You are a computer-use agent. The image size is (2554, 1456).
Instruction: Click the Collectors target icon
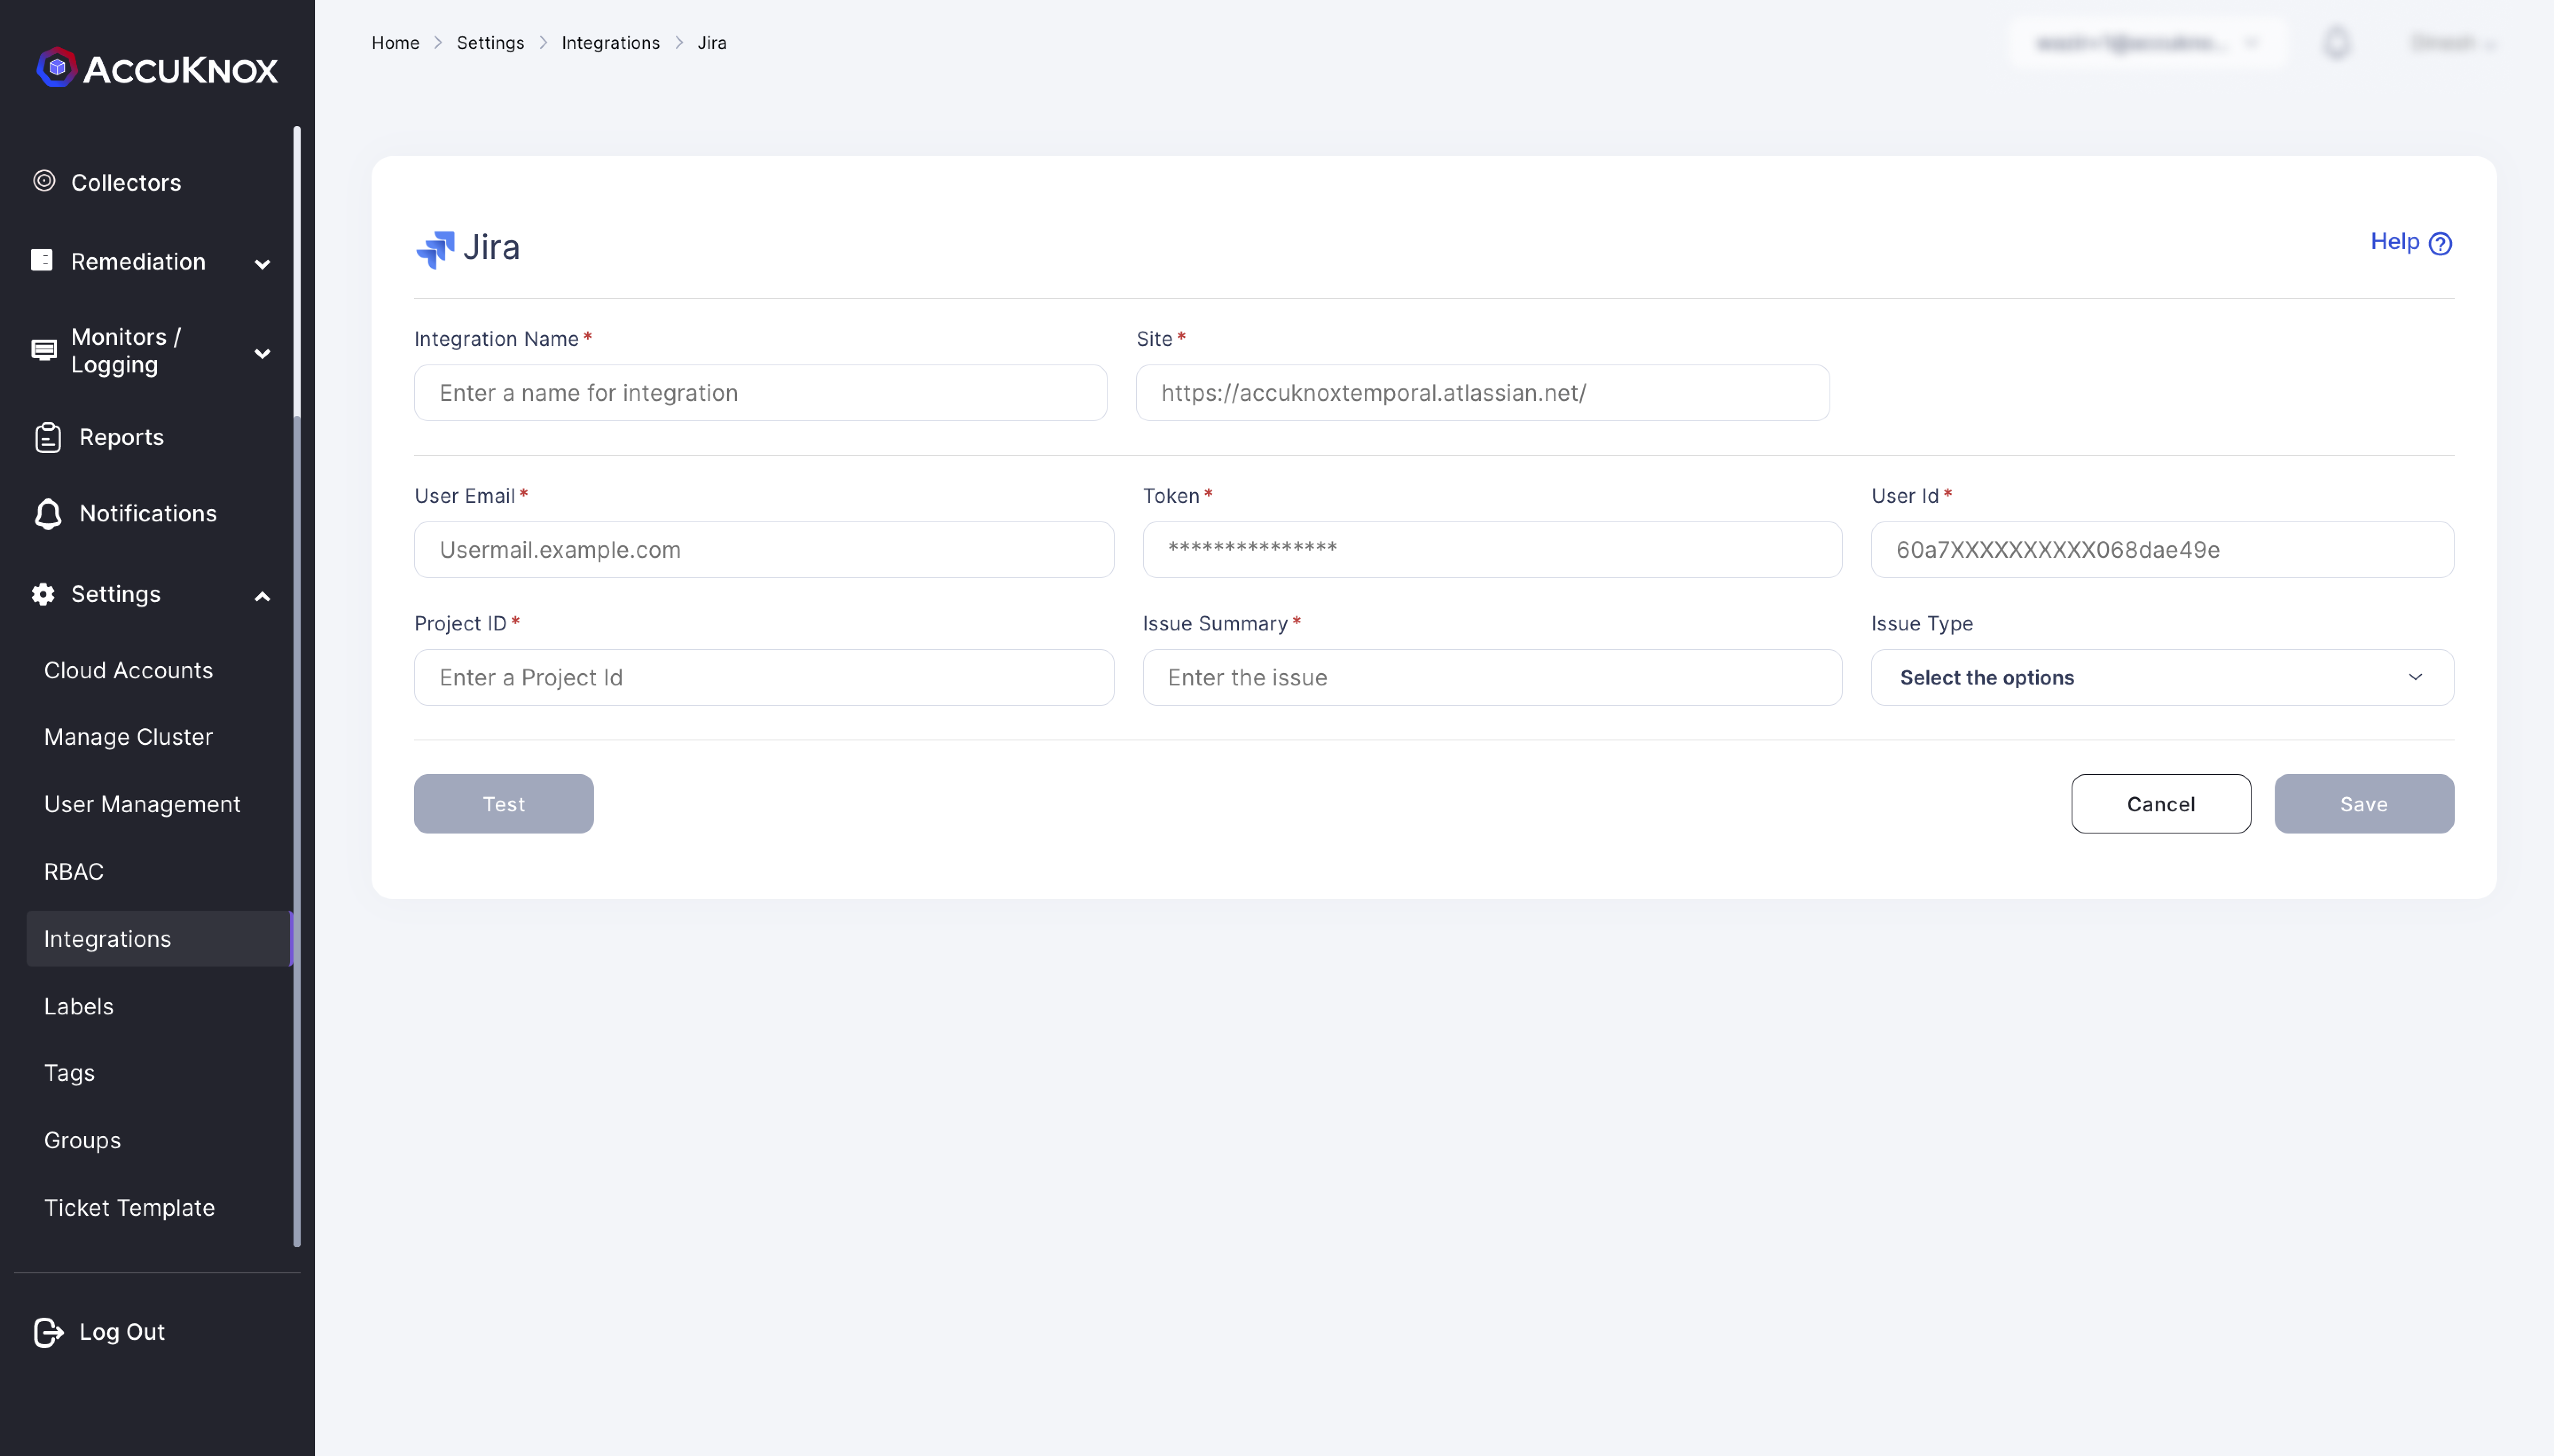click(x=44, y=181)
